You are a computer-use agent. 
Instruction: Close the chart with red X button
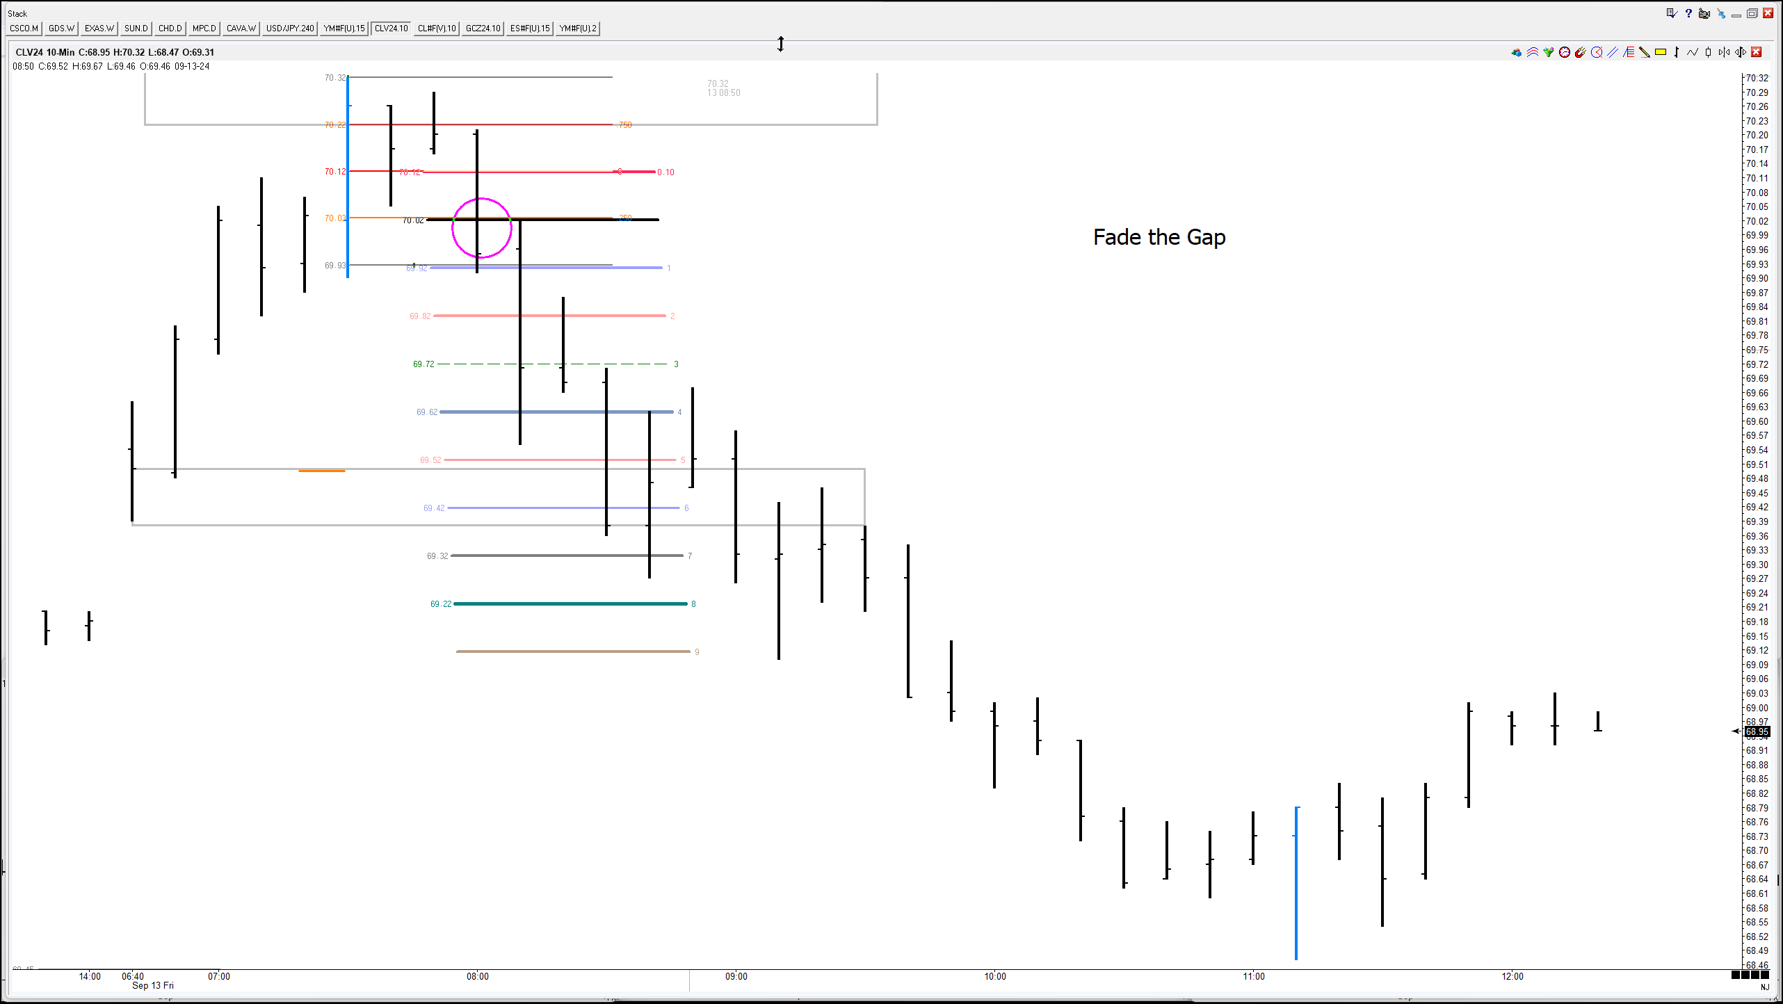[1757, 52]
